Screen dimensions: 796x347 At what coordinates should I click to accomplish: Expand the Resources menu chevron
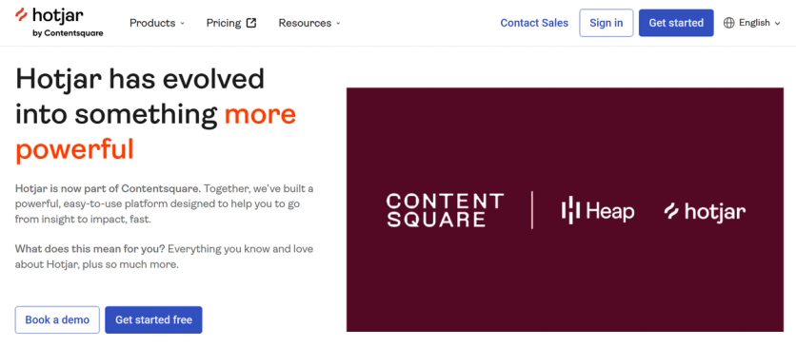pyautogui.click(x=339, y=24)
